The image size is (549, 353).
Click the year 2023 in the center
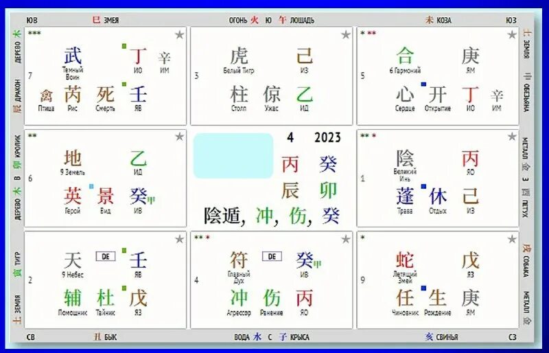click(327, 137)
